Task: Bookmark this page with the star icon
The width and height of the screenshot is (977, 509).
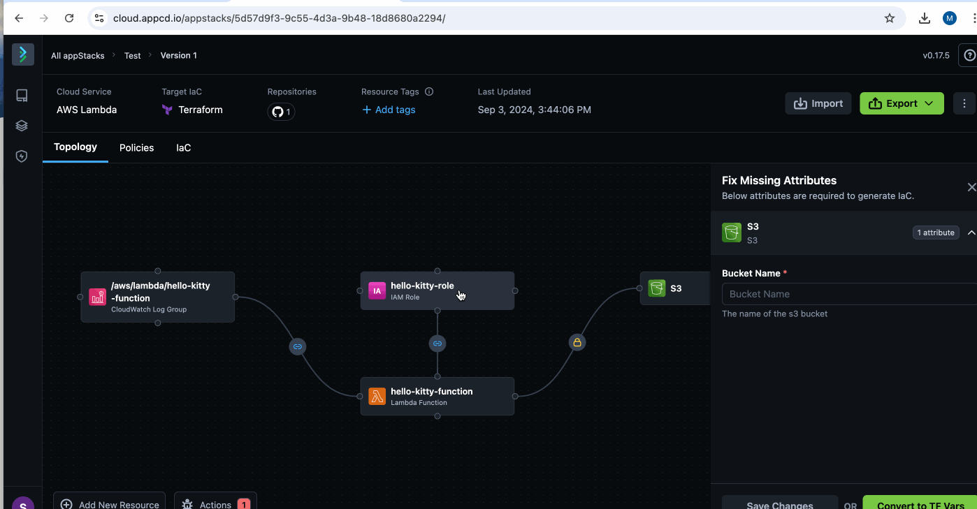Action: tap(890, 18)
